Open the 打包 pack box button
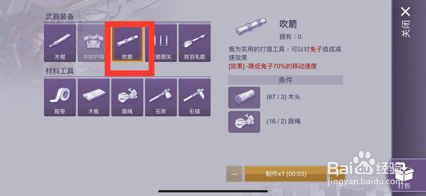 point(404,175)
